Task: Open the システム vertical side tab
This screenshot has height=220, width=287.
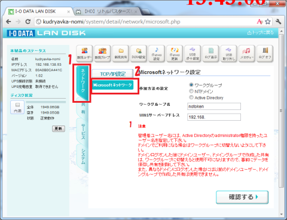Action: coord(83,158)
